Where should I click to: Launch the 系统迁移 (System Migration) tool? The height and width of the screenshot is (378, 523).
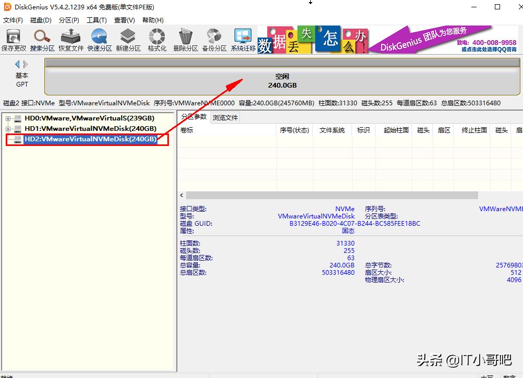243,40
